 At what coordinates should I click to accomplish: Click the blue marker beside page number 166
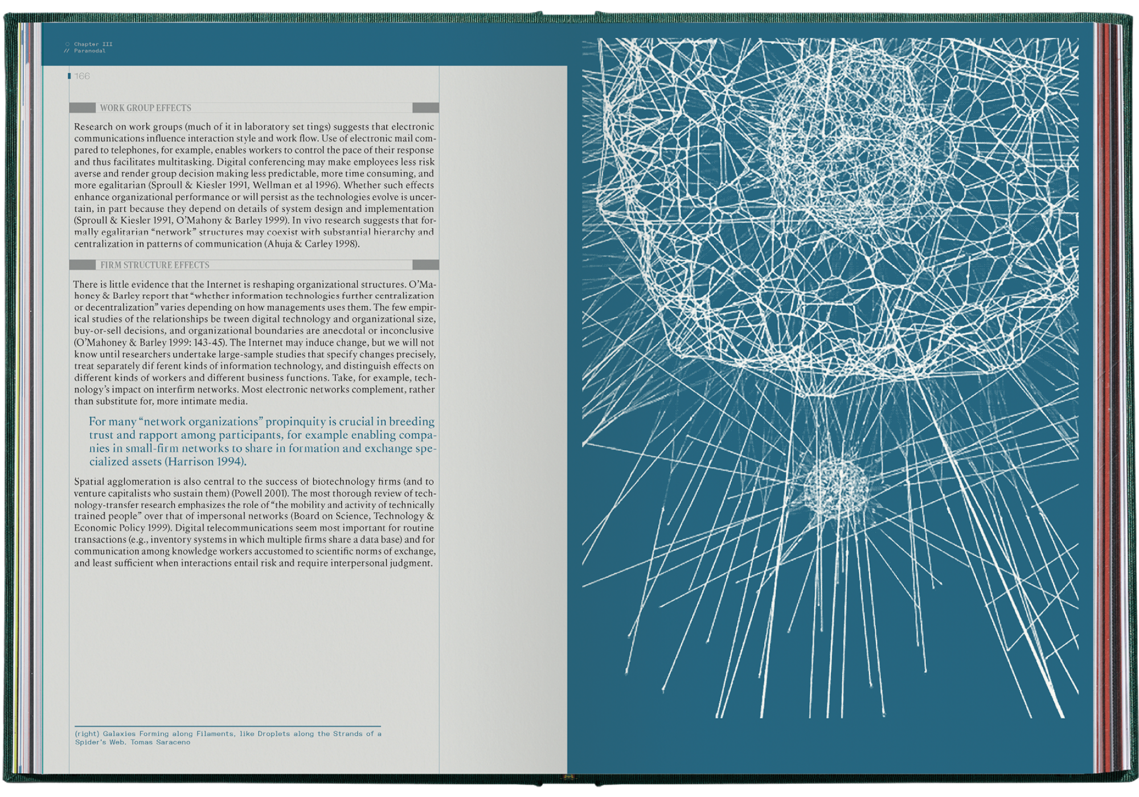tap(69, 76)
